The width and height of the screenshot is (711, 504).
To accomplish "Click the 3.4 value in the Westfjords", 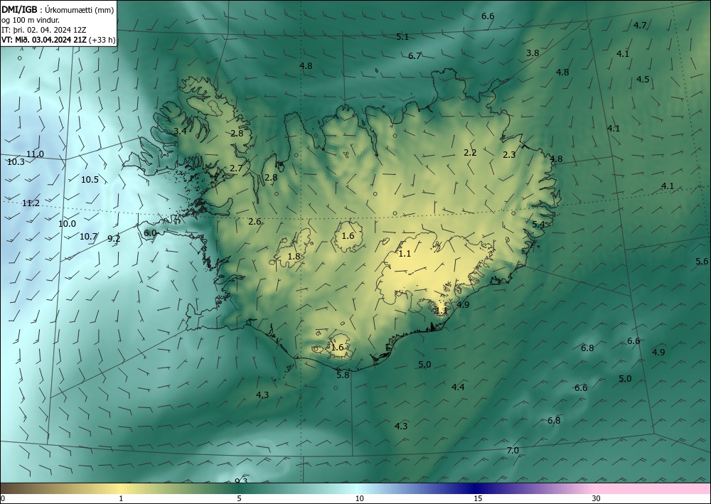I will (x=180, y=131).
